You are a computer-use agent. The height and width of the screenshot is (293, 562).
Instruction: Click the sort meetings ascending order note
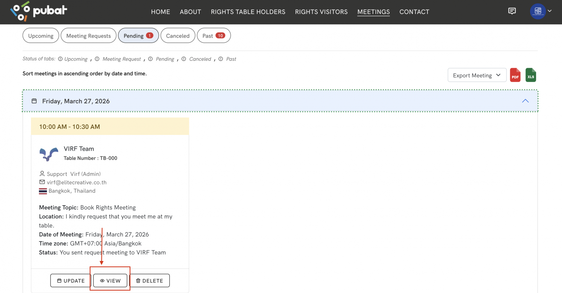tap(85, 73)
